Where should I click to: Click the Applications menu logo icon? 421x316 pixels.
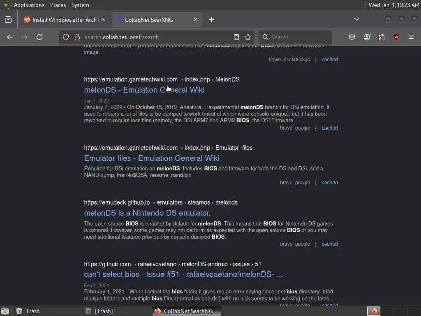click(x=7, y=5)
